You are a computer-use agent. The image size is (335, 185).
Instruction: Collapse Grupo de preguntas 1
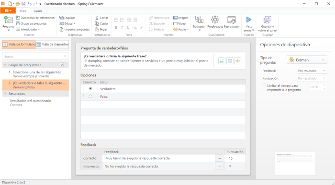pos(5,65)
